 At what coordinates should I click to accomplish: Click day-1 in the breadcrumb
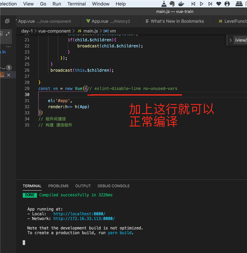[x=27, y=31]
